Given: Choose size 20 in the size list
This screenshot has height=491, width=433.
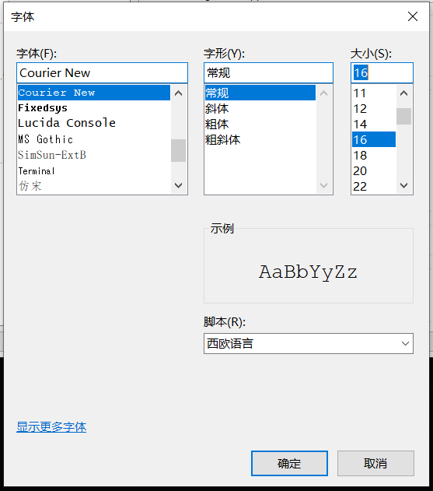Looking at the screenshot, I should [x=374, y=170].
